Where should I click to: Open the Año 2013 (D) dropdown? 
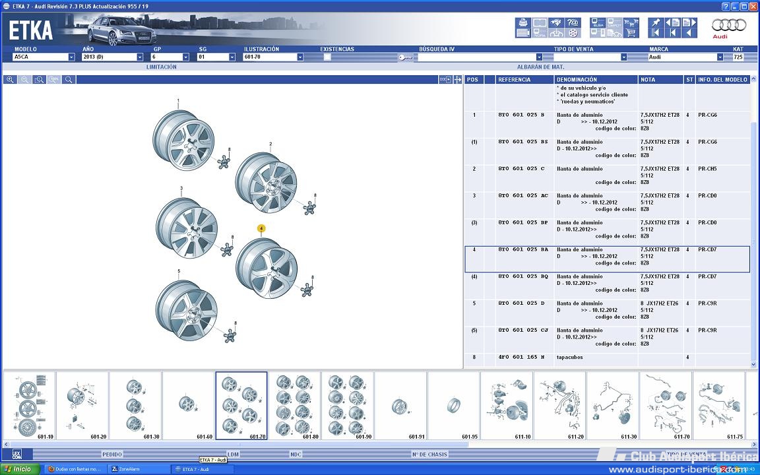click(140, 57)
